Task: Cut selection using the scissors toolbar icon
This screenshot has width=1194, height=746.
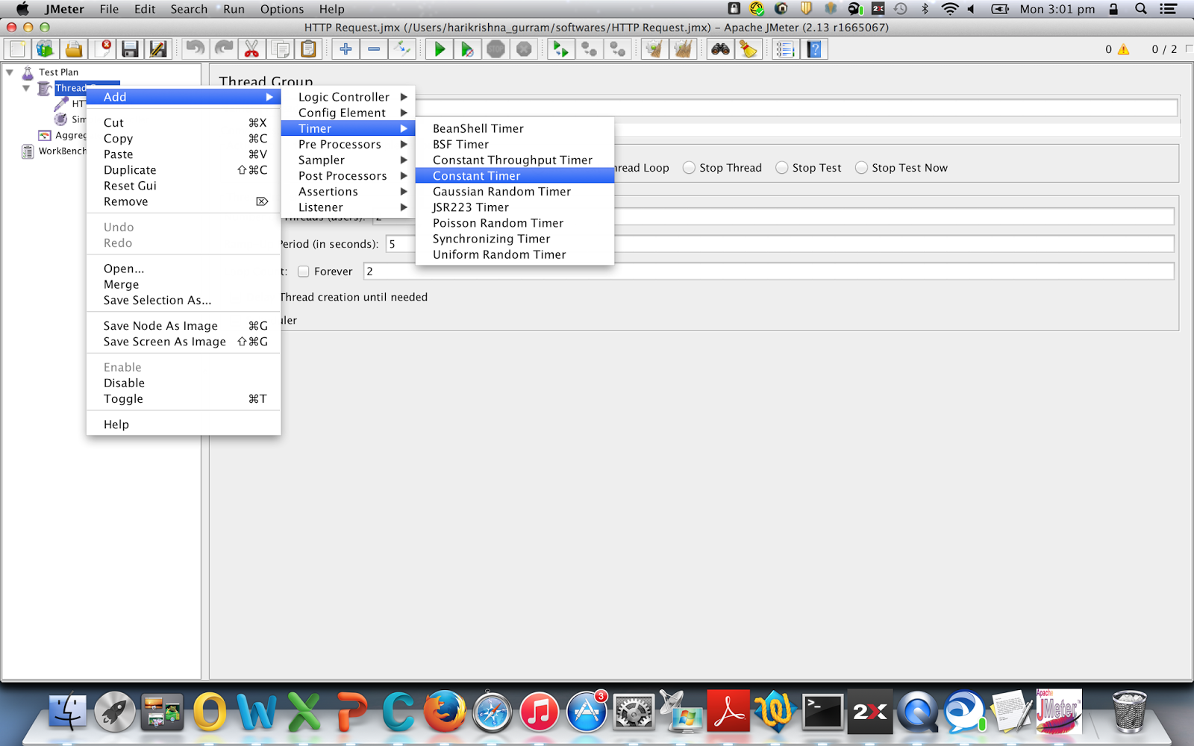Action: coord(251,48)
